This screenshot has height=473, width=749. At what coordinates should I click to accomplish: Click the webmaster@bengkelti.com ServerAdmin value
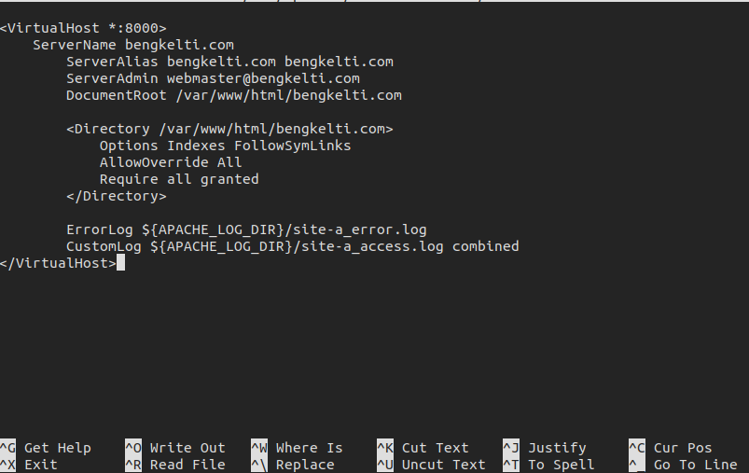point(263,78)
